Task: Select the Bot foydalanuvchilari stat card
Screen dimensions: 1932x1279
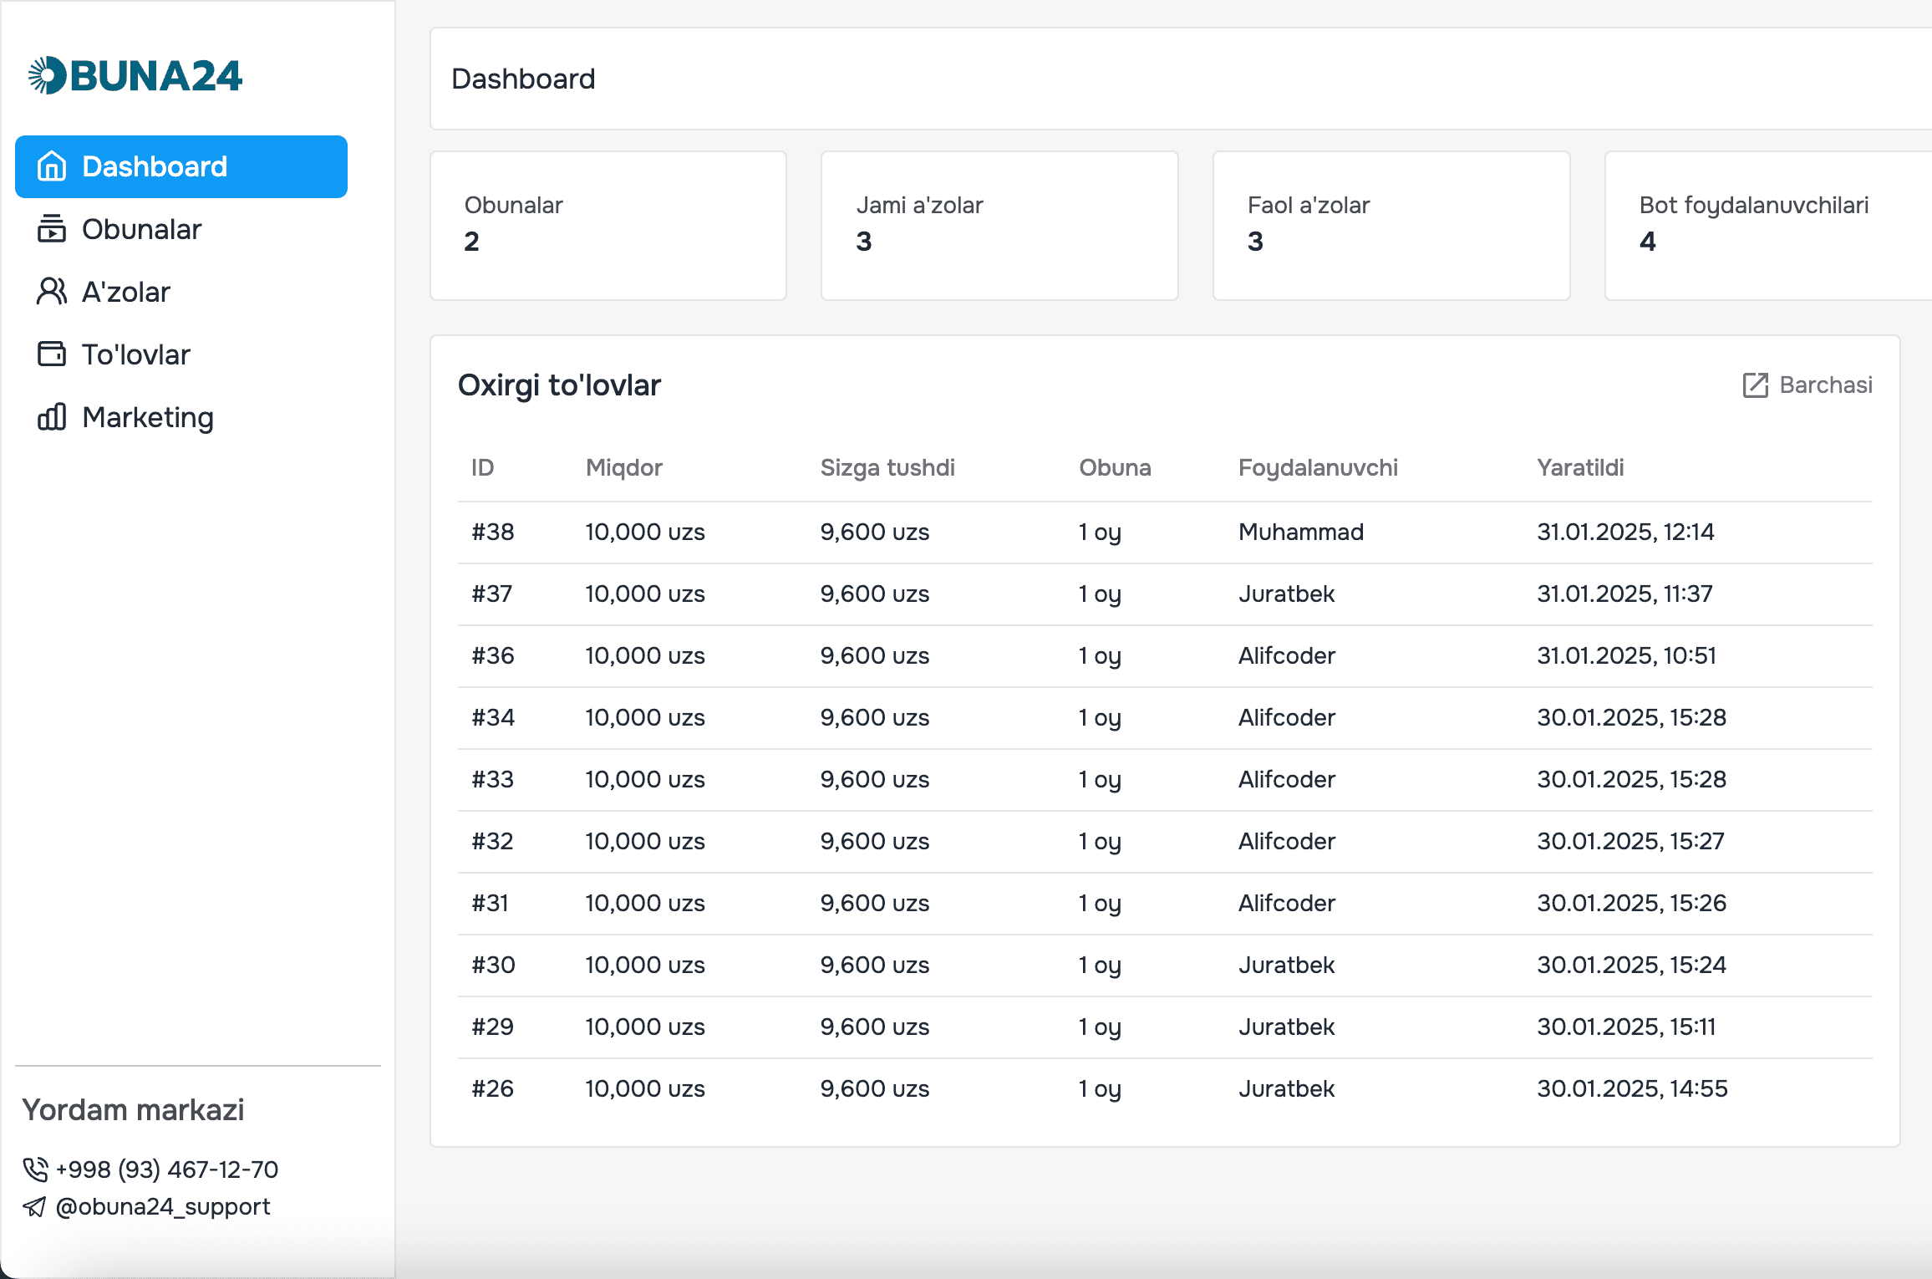Action: point(1768,226)
